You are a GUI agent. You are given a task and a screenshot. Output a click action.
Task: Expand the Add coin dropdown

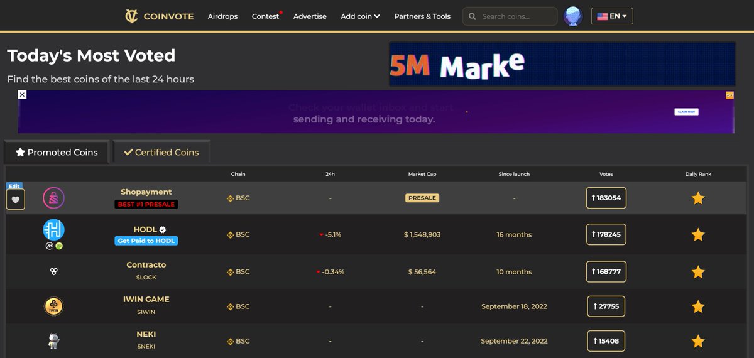[360, 16]
